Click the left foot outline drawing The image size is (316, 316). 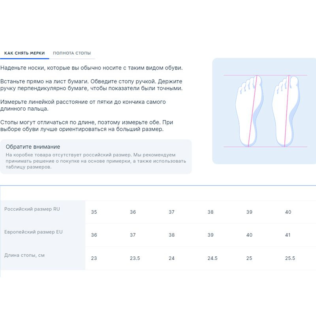[249, 111]
